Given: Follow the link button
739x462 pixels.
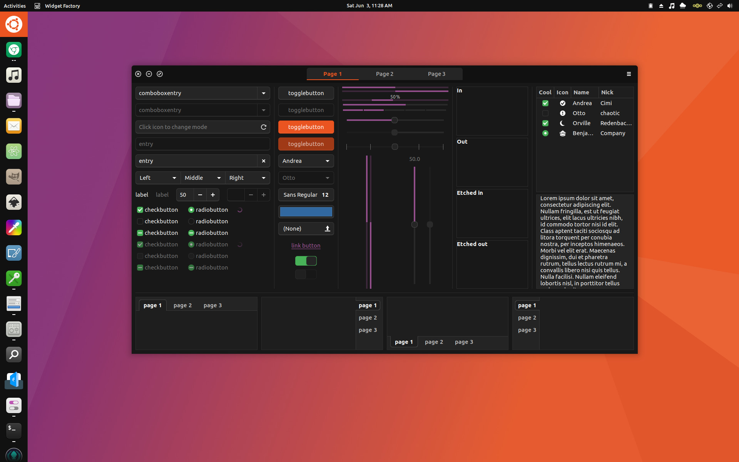Looking at the screenshot, I should tap(306, 246).
